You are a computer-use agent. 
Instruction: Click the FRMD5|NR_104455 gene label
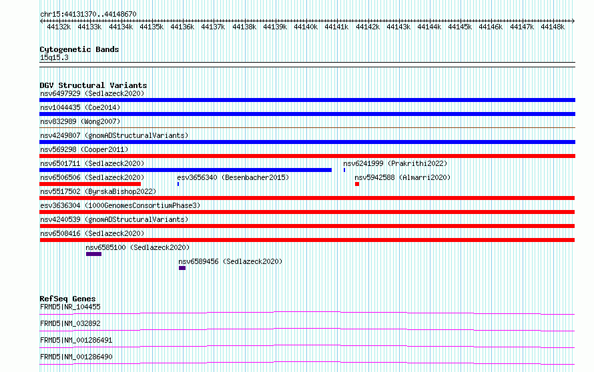click(70, 307)
